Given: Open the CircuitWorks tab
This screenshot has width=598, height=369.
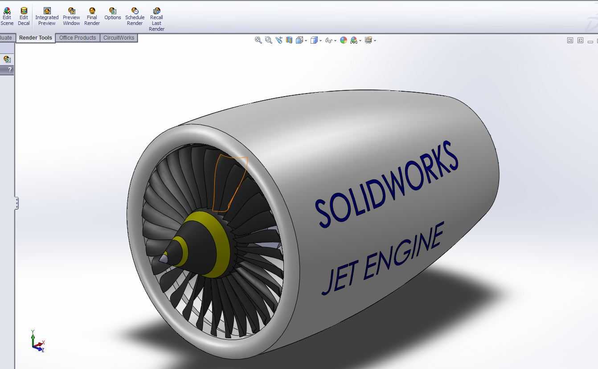Looking at the screenshot, I should coord(119,38).
